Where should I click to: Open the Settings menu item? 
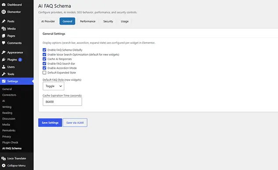[x=17, y=81]
